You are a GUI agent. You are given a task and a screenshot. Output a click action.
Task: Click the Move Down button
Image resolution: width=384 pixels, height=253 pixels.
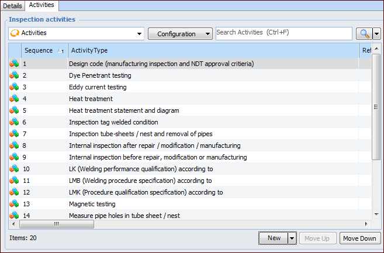[359, 238]
